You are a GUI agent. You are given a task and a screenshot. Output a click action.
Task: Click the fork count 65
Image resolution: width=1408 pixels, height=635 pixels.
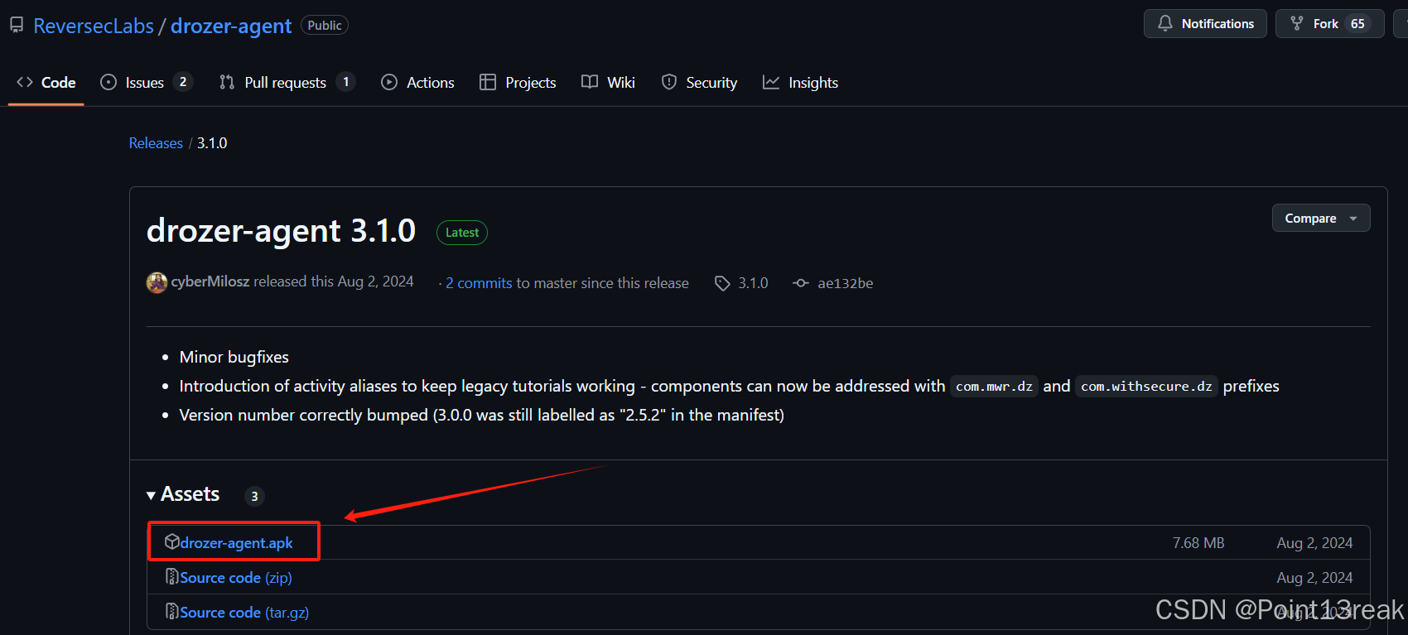1357,23
